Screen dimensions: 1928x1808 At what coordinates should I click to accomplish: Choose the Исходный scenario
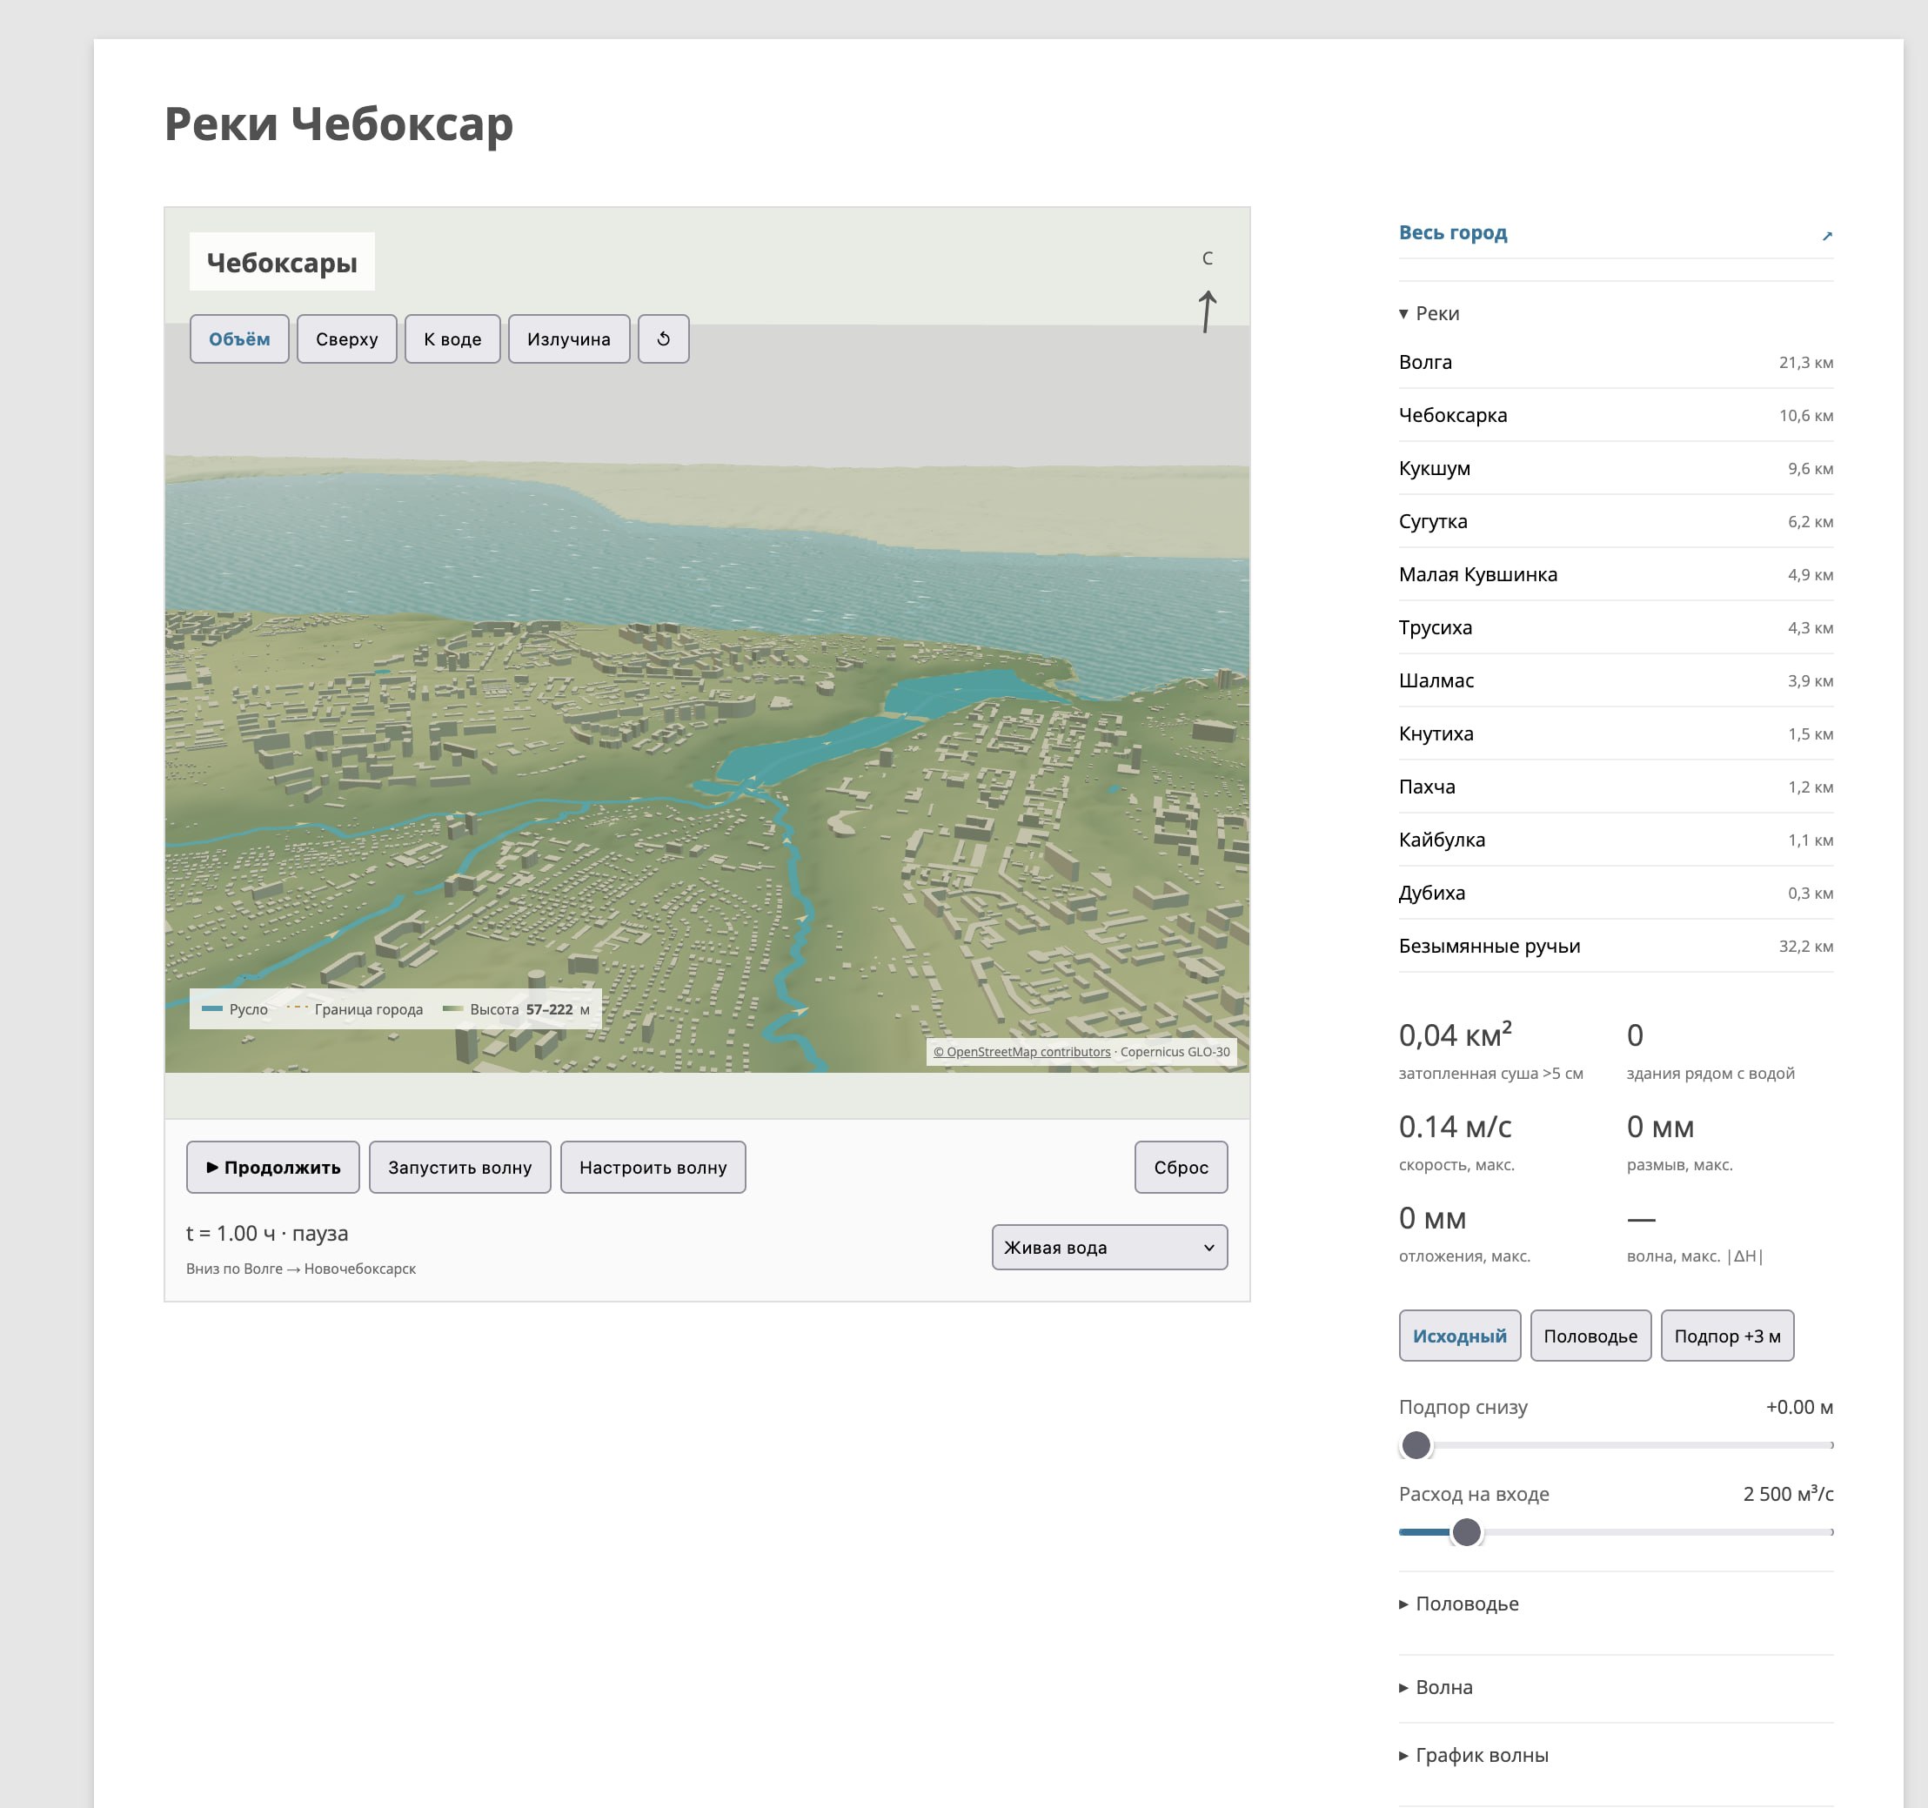[x=1458, y=1336]
